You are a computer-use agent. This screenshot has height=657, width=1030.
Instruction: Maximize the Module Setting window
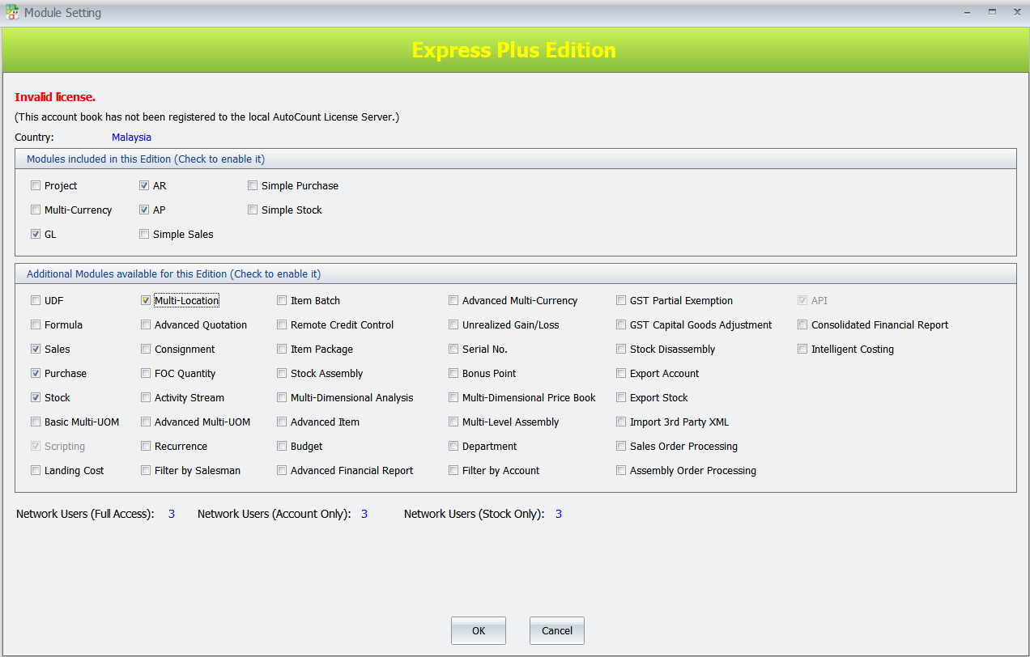click(x=992, y=12)
